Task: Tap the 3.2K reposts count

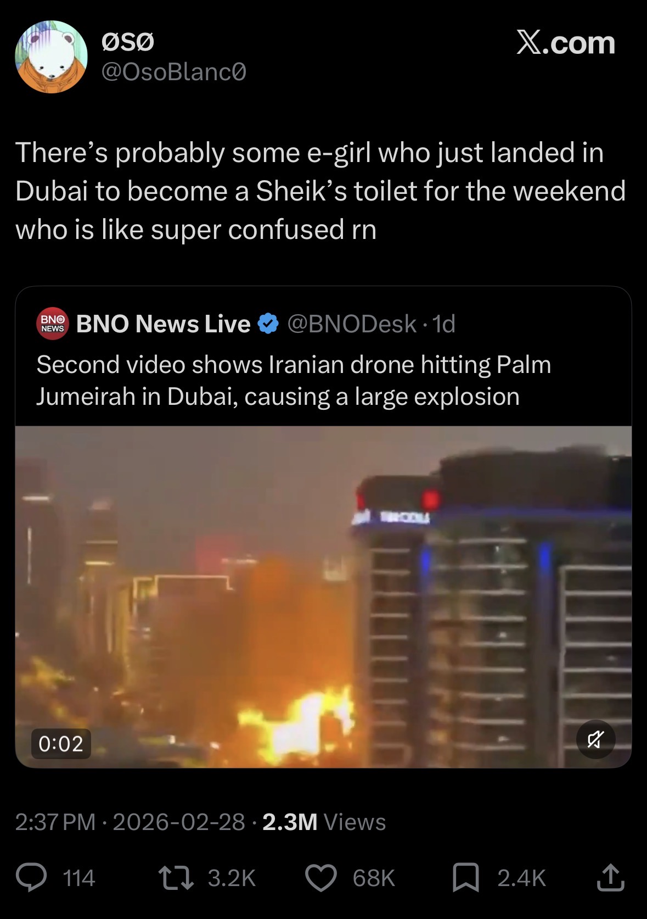Action: point(232,878)
